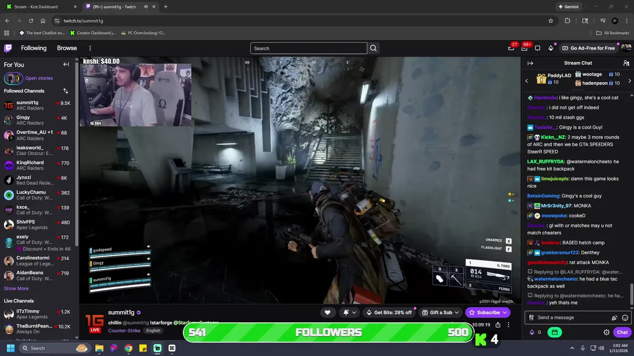Open the emote picker smiley in chat box
This screenshot has height=356, width=634.
(625, 318)
